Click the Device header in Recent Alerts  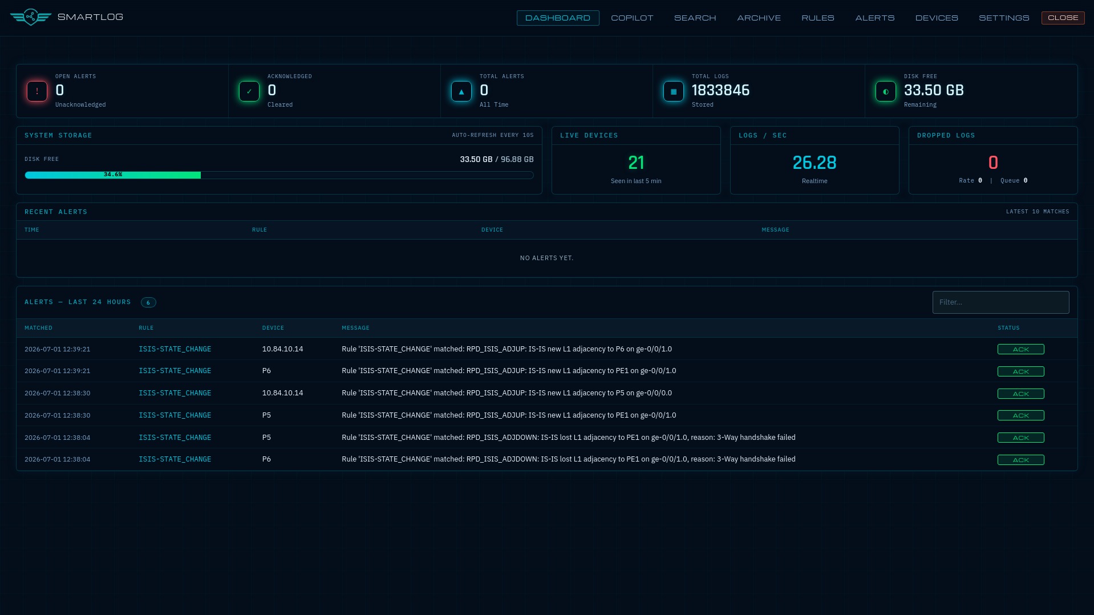492,230
